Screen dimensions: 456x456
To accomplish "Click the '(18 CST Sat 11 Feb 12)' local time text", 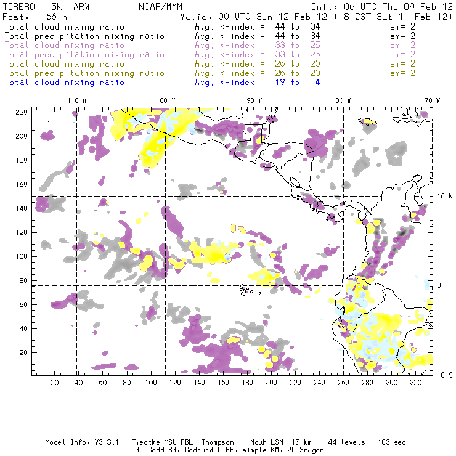I will (393, 16).
